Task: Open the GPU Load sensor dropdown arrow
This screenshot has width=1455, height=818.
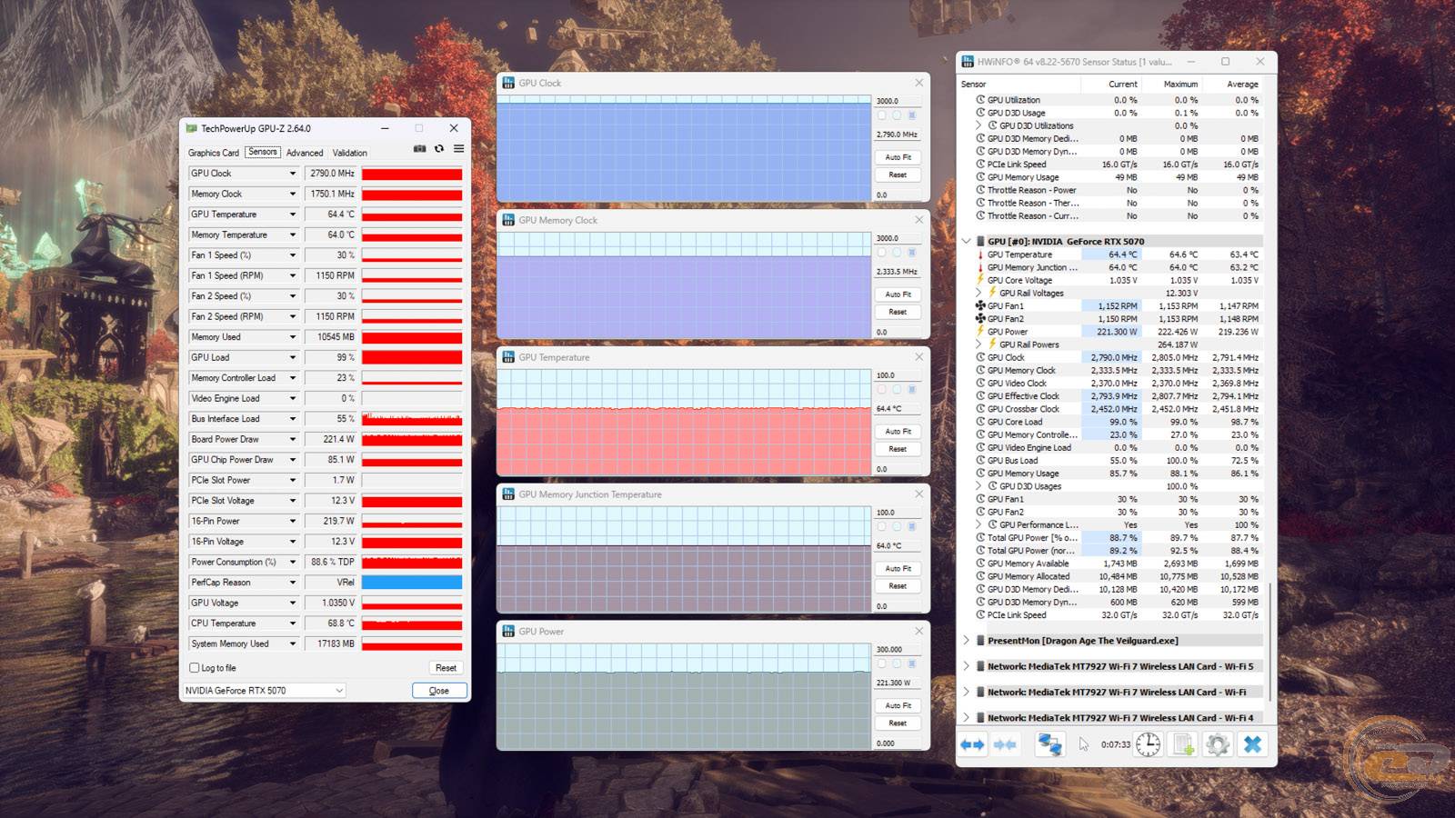Action: 293,357
